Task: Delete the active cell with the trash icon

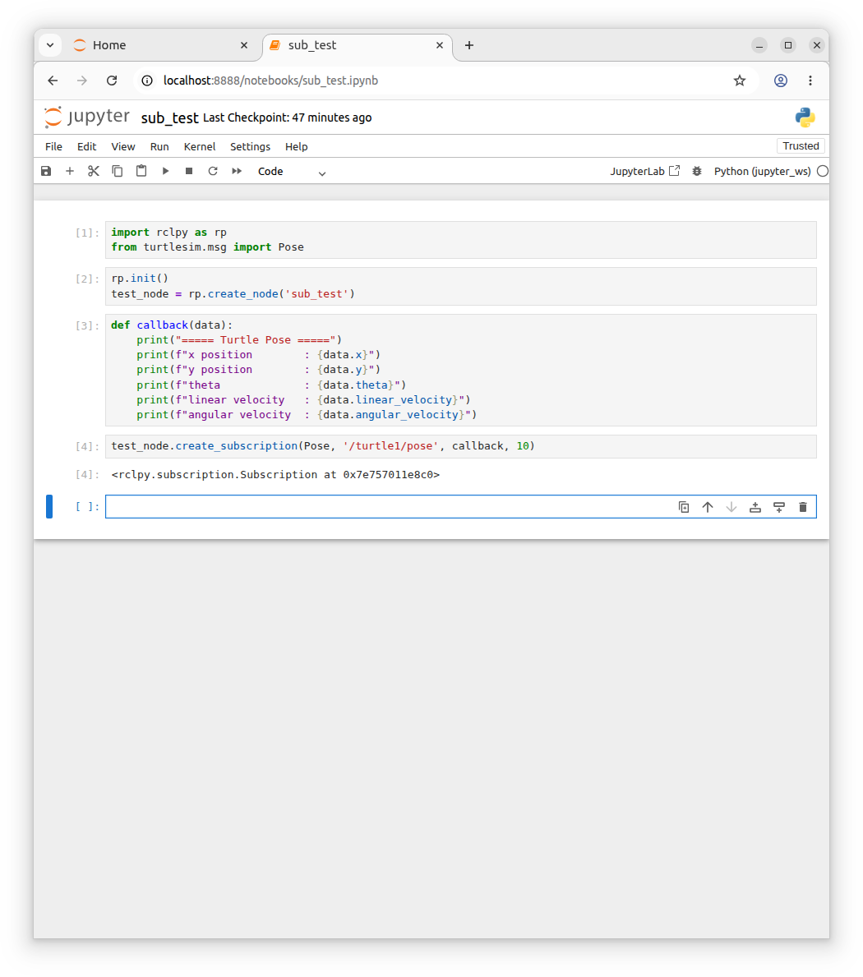Action: [802, 507]
